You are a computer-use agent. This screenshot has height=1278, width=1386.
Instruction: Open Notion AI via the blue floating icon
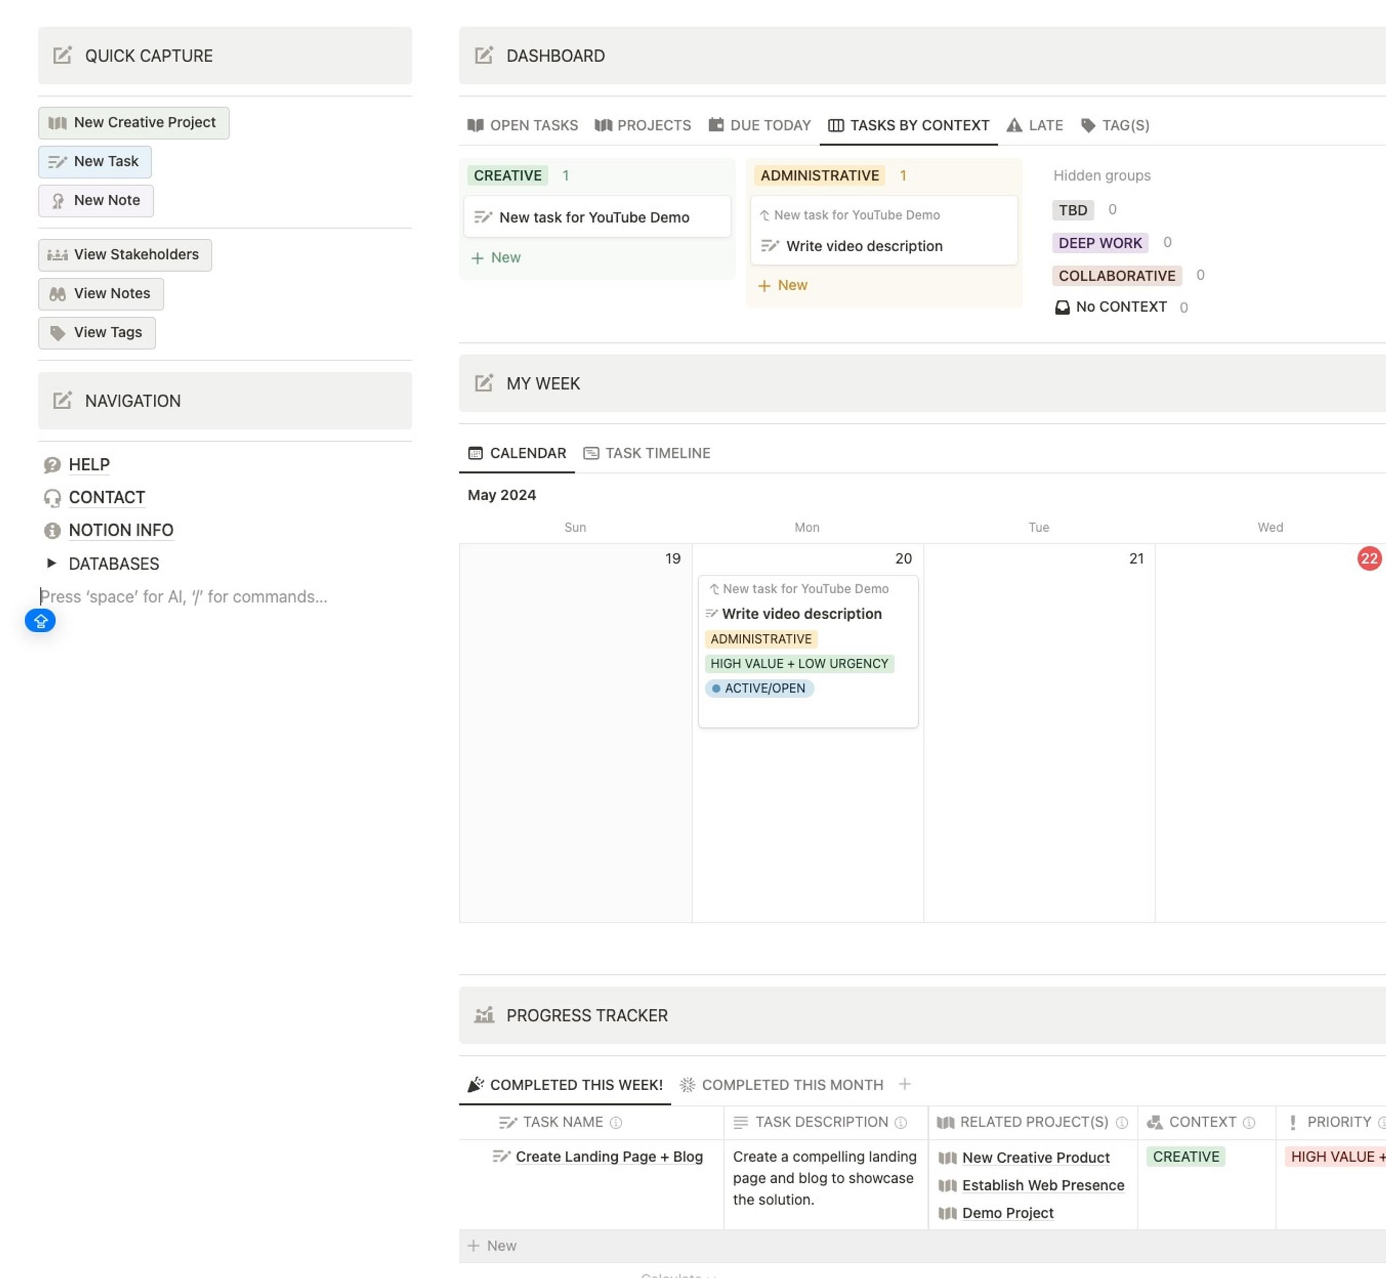pyautogui.click(x=40, y=620)
